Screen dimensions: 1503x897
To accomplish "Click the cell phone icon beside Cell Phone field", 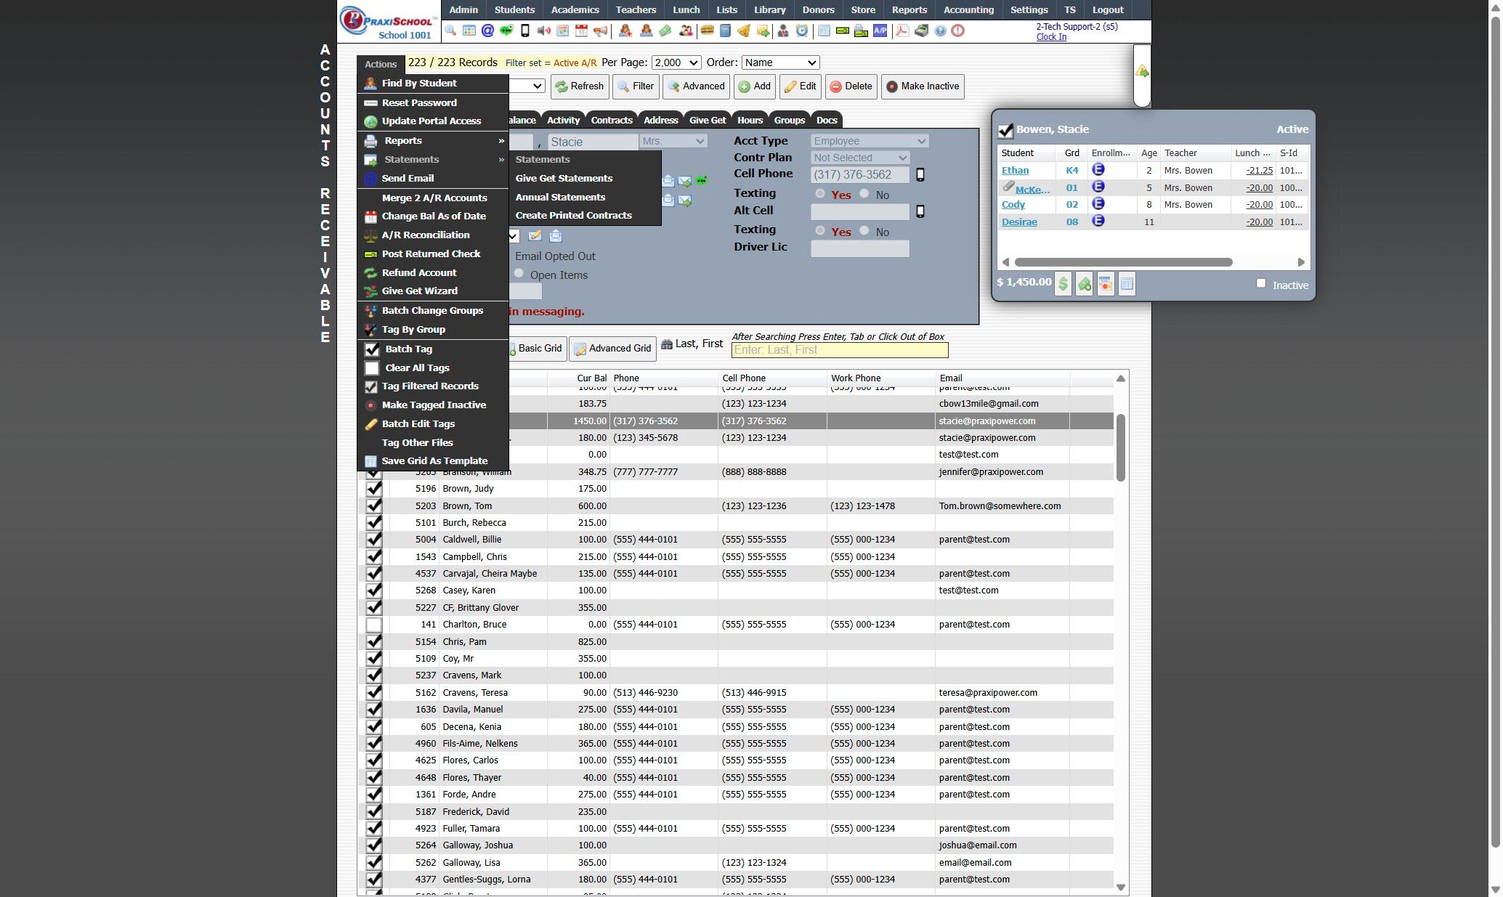I will tap(920, 175).
